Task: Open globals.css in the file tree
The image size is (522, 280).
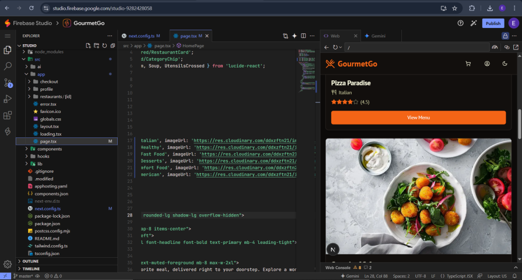Action: pos(50,119)
